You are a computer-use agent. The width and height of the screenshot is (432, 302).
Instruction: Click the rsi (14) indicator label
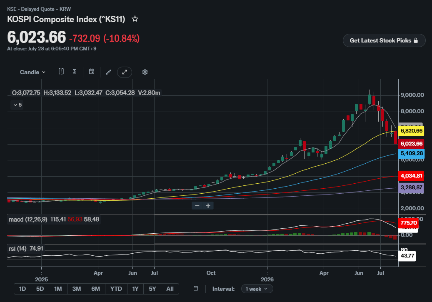[17, 249]
